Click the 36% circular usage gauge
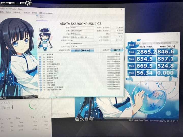This screenshot has height=137, width=183. click(34, 105)
